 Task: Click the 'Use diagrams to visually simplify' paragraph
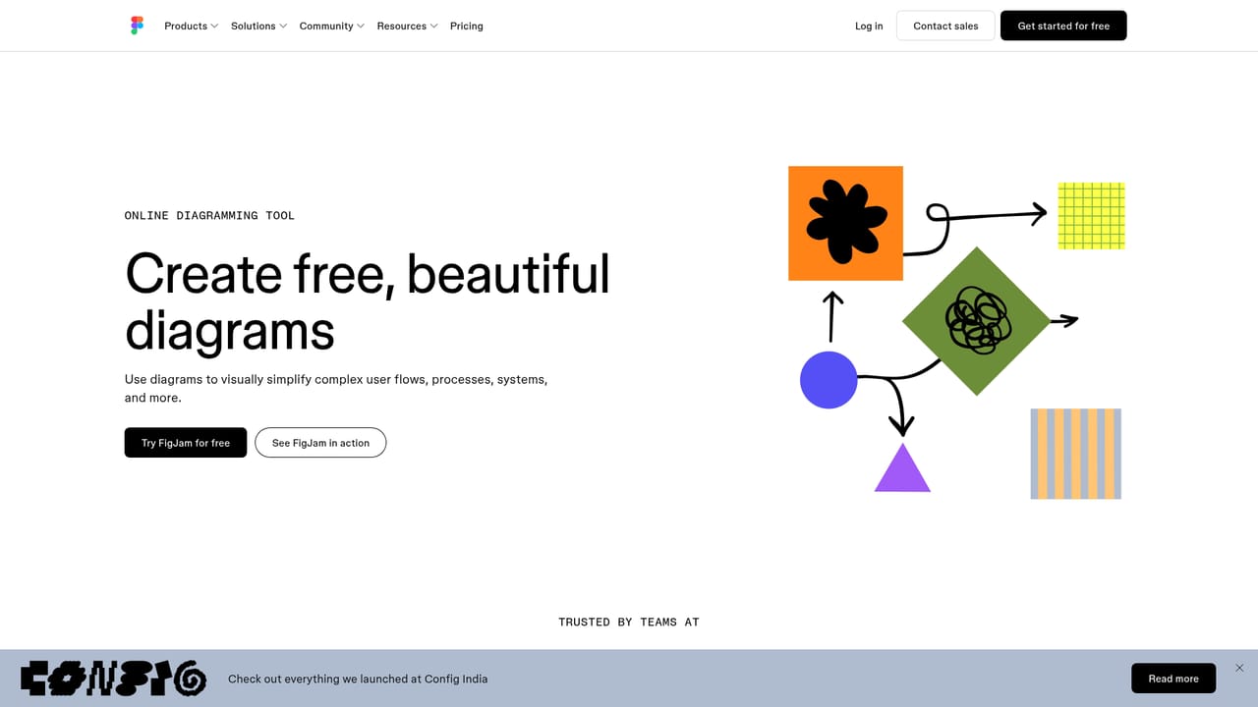(x=336, y=388)
